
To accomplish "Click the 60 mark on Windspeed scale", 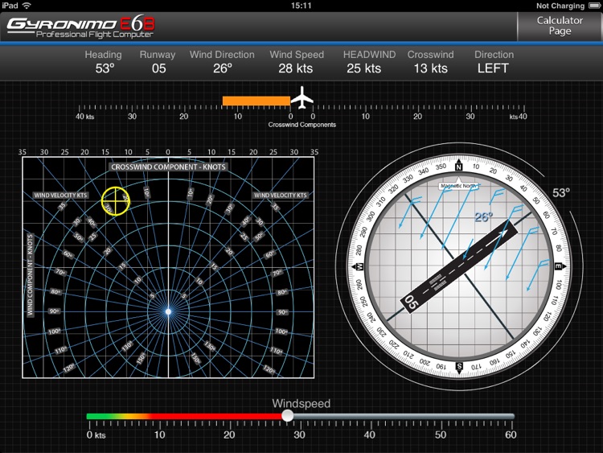I will click(x=511, y=435).
